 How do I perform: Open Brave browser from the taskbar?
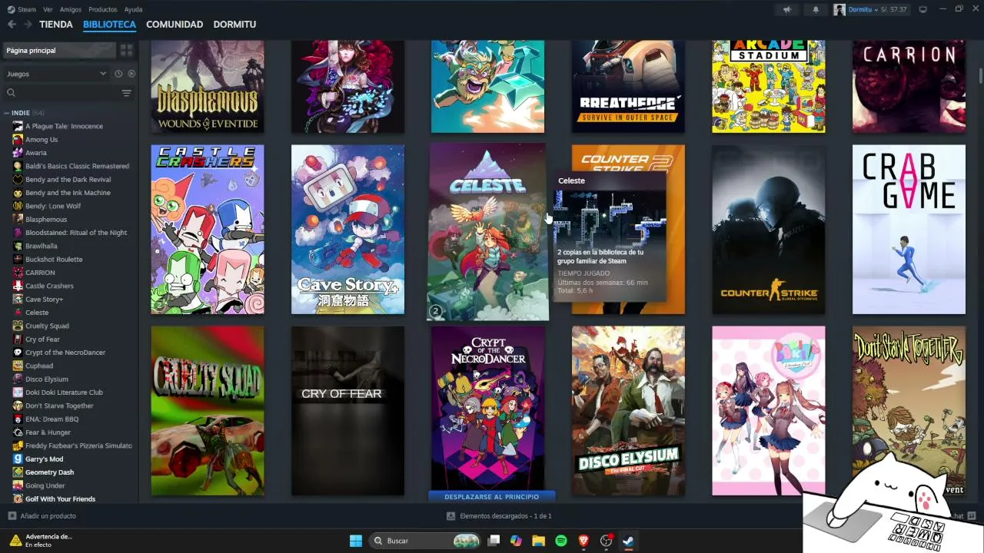pos(583,541)
